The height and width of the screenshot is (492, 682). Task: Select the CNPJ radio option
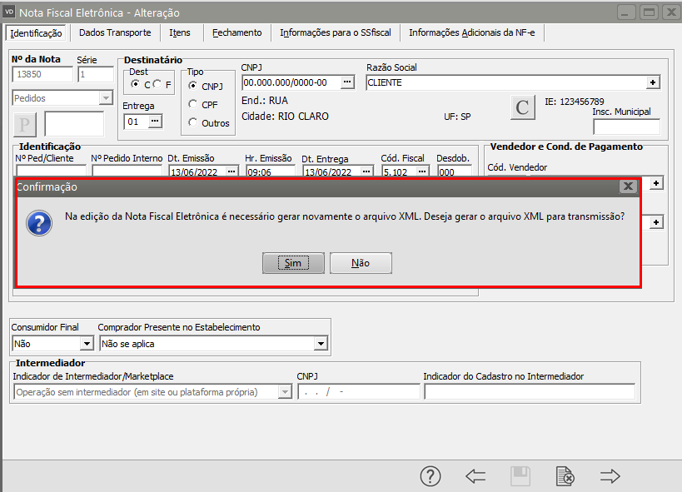point(193,86)
